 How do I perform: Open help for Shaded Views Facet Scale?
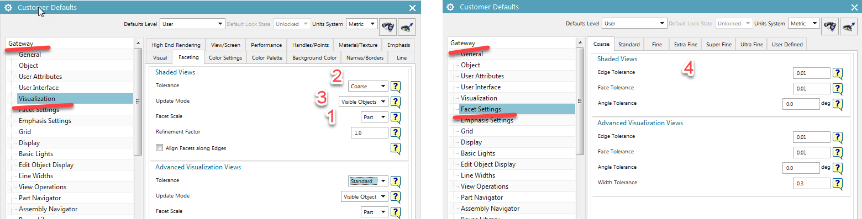pos(396,117)
